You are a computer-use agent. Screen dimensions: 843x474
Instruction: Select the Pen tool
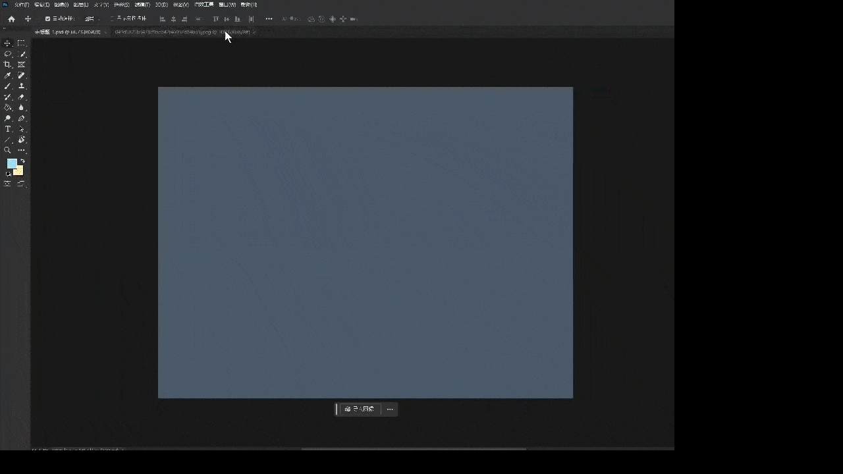coord(21,118)
